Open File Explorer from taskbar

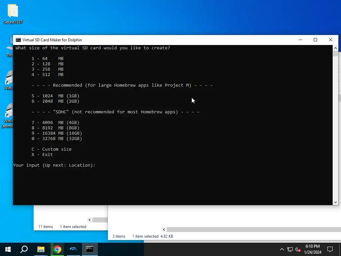tap(41, 249)
